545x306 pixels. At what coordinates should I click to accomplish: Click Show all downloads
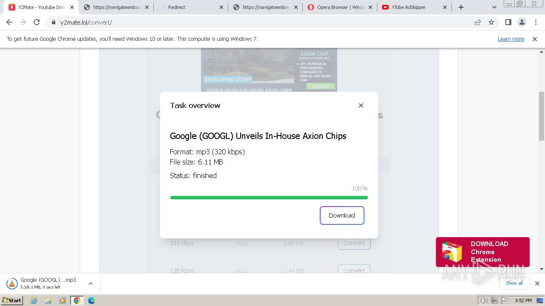514,283
